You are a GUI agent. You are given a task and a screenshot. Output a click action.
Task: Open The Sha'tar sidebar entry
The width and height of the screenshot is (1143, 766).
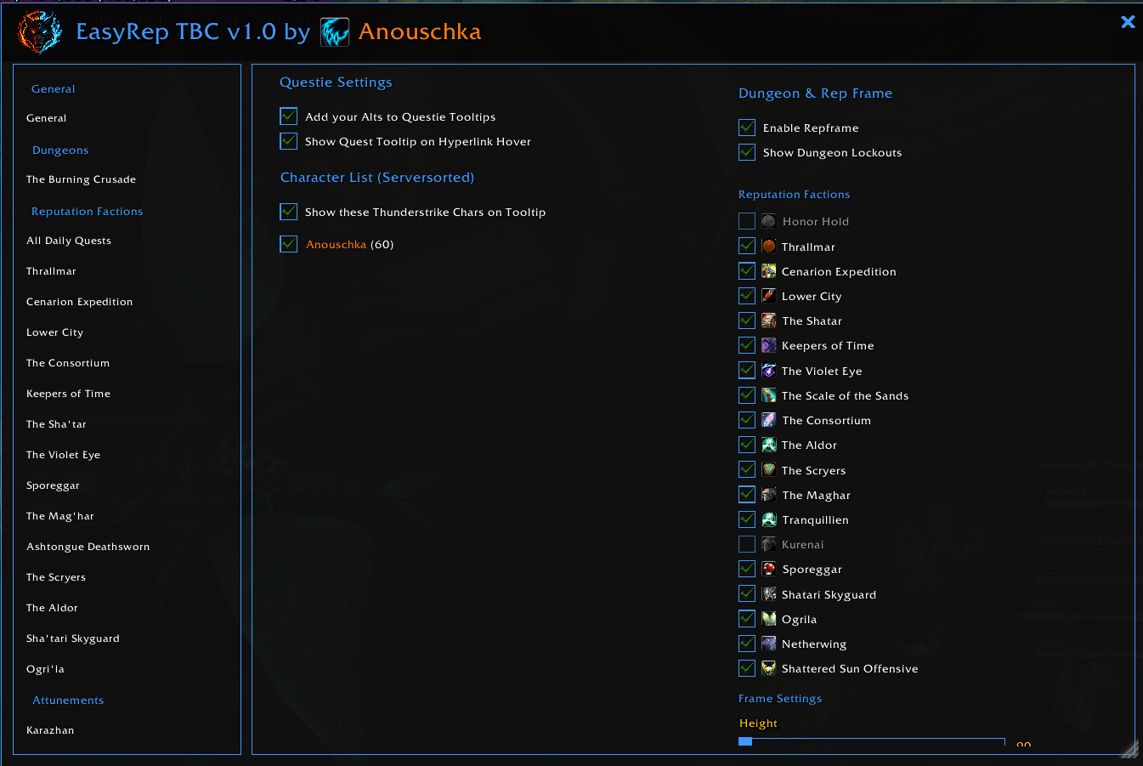coord(57,424)
